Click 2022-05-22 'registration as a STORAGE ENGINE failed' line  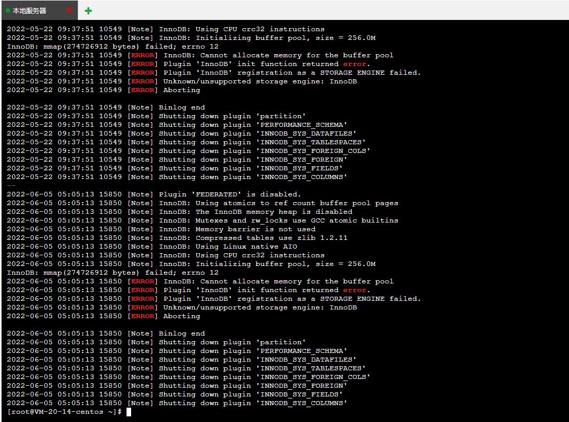(214, 73)
